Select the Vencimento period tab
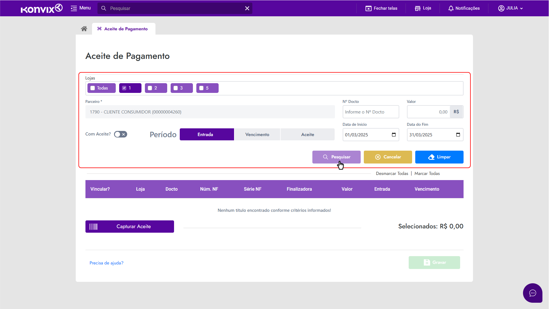Image resolution: width=549 pixels, height=309 pixels. click(257, 134)
